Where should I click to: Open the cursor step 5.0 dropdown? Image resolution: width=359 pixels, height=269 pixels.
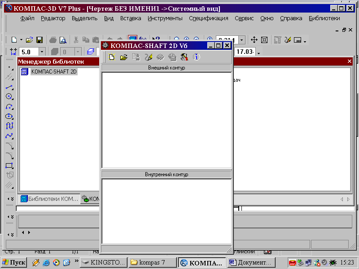point(42,52)
